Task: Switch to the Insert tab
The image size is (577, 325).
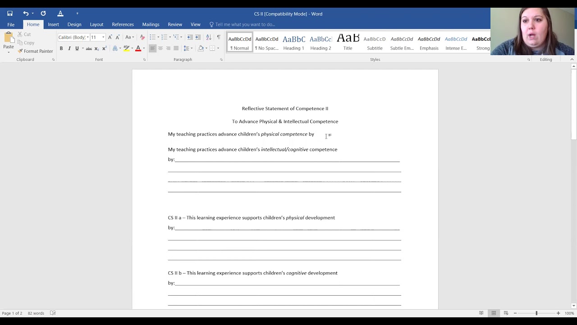Action: (53, 24)
